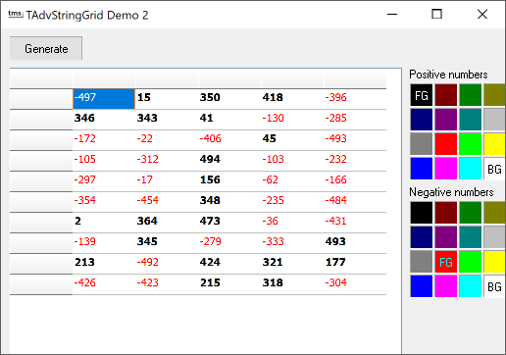
Task: Maximize the TAdvStringGrid Demo 2 window
Action: click(x=436, y=14)
